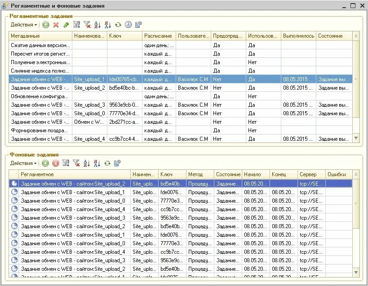The height and width of the screenshot is (286, 368).
Task: Click the Ошибки column header
Action: point(339,174)
